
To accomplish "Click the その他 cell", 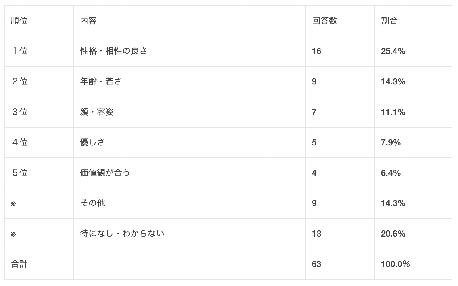I will [x=92, y=203].
